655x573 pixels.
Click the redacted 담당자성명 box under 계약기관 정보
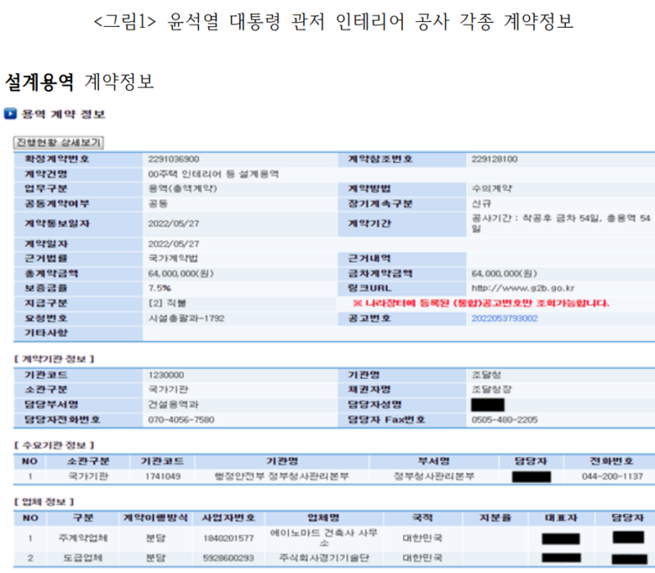(x=488, y=404)
